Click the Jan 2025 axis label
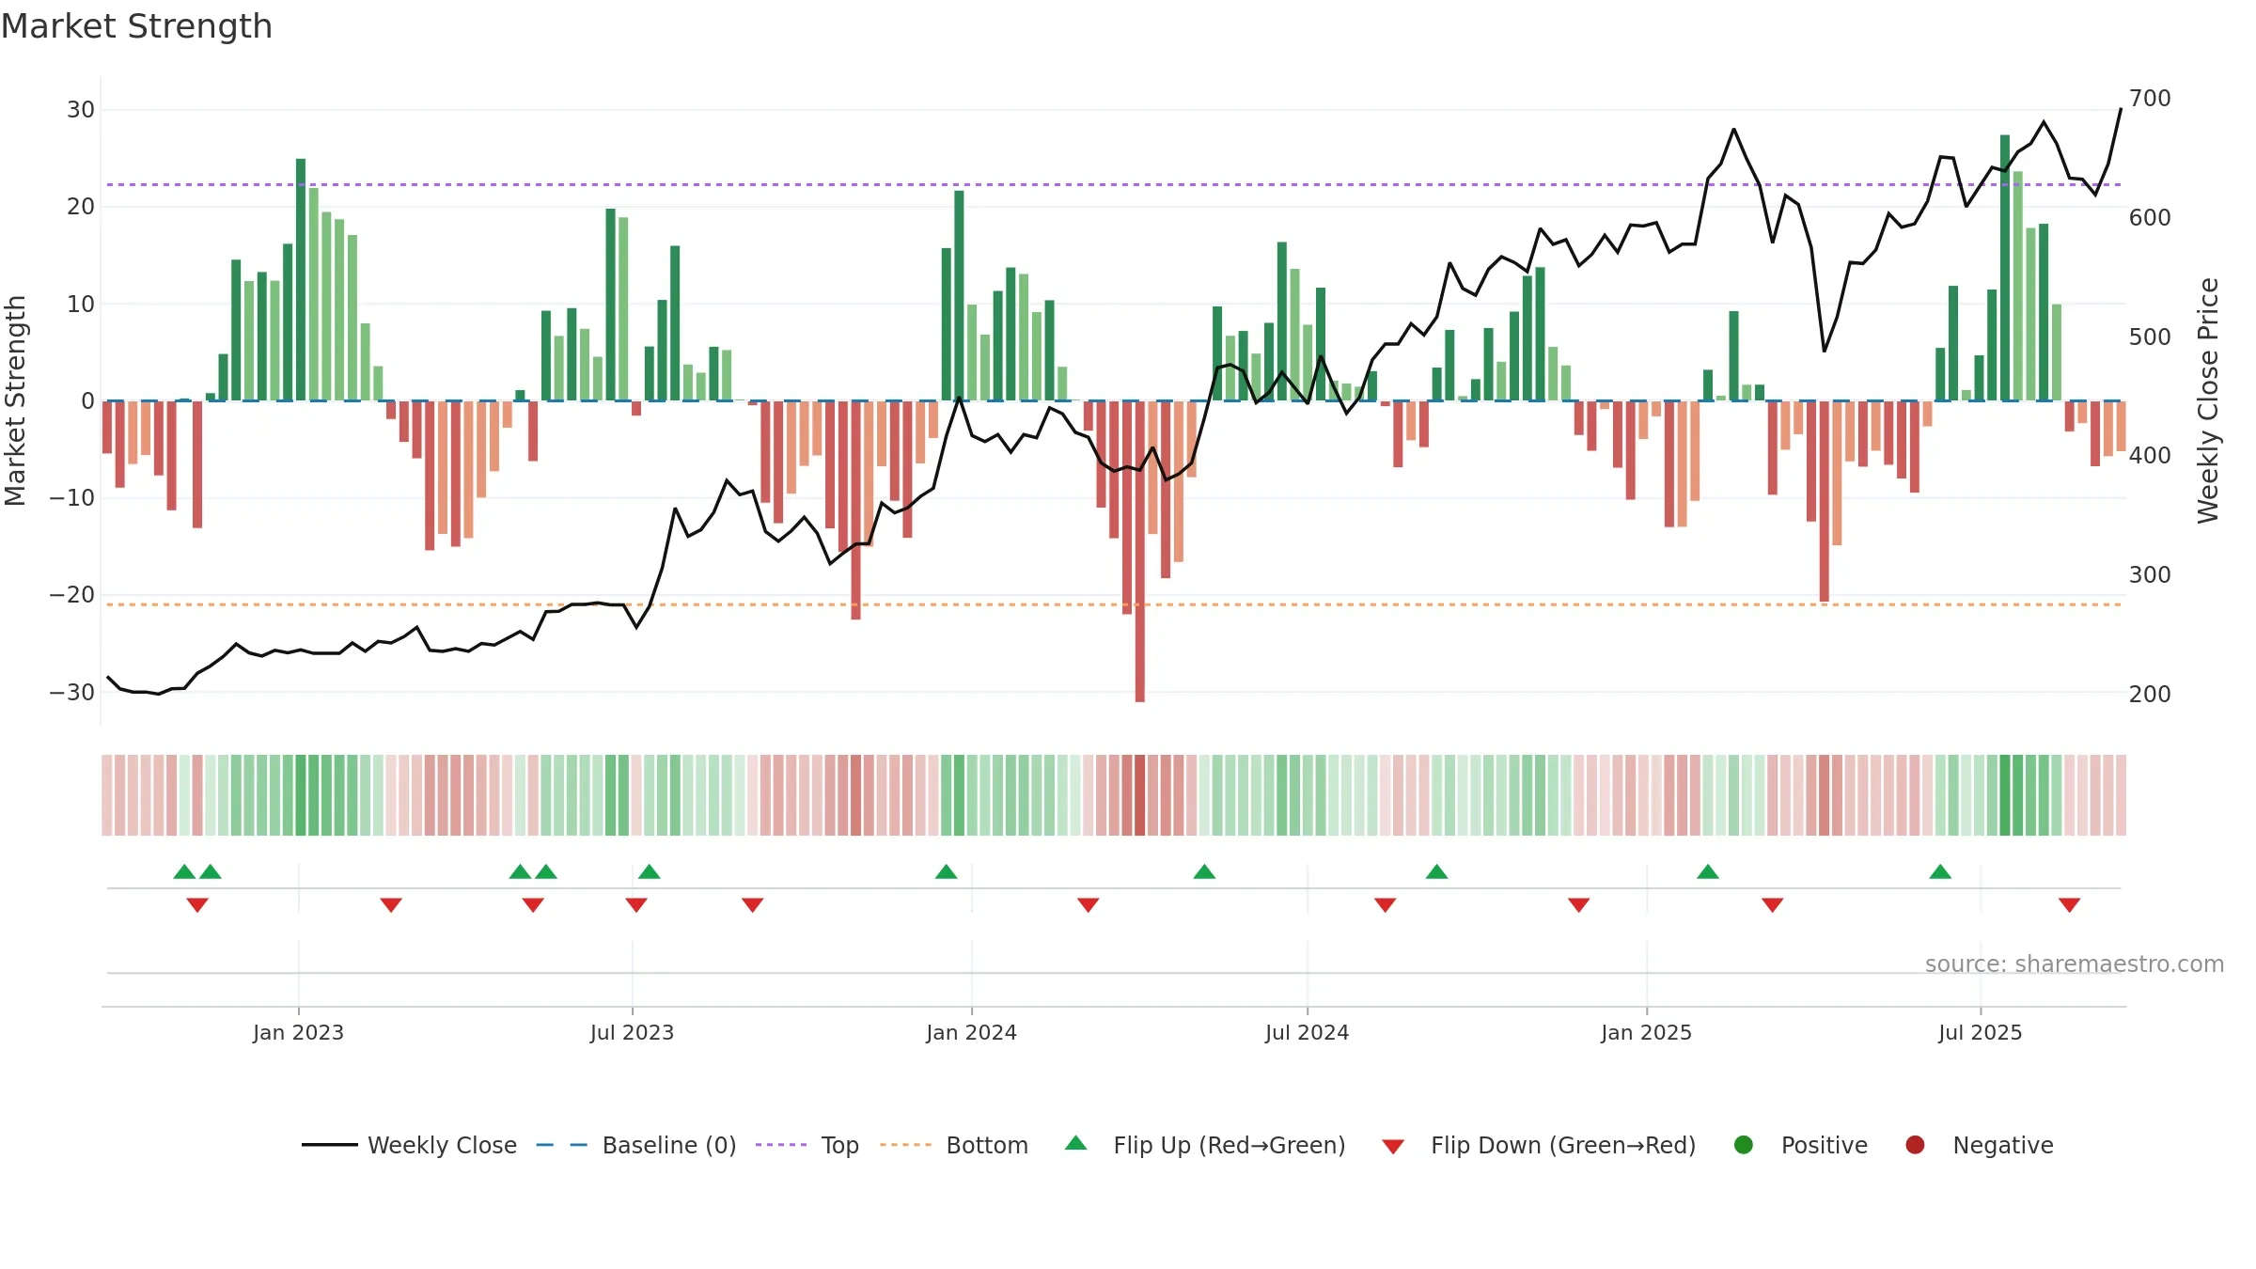 point(1646,1032)
